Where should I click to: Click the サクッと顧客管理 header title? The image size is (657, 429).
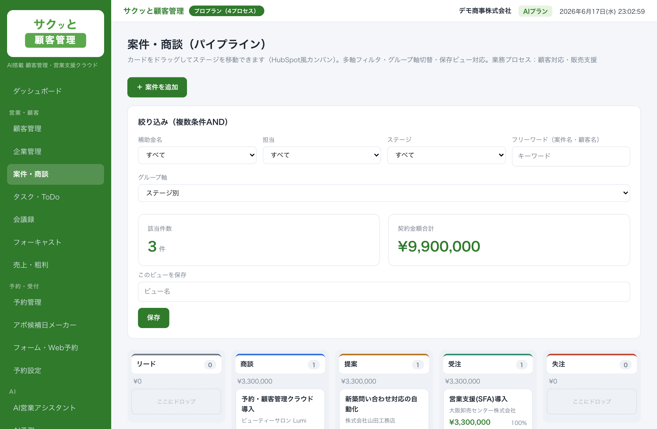[x=154, y=11]
